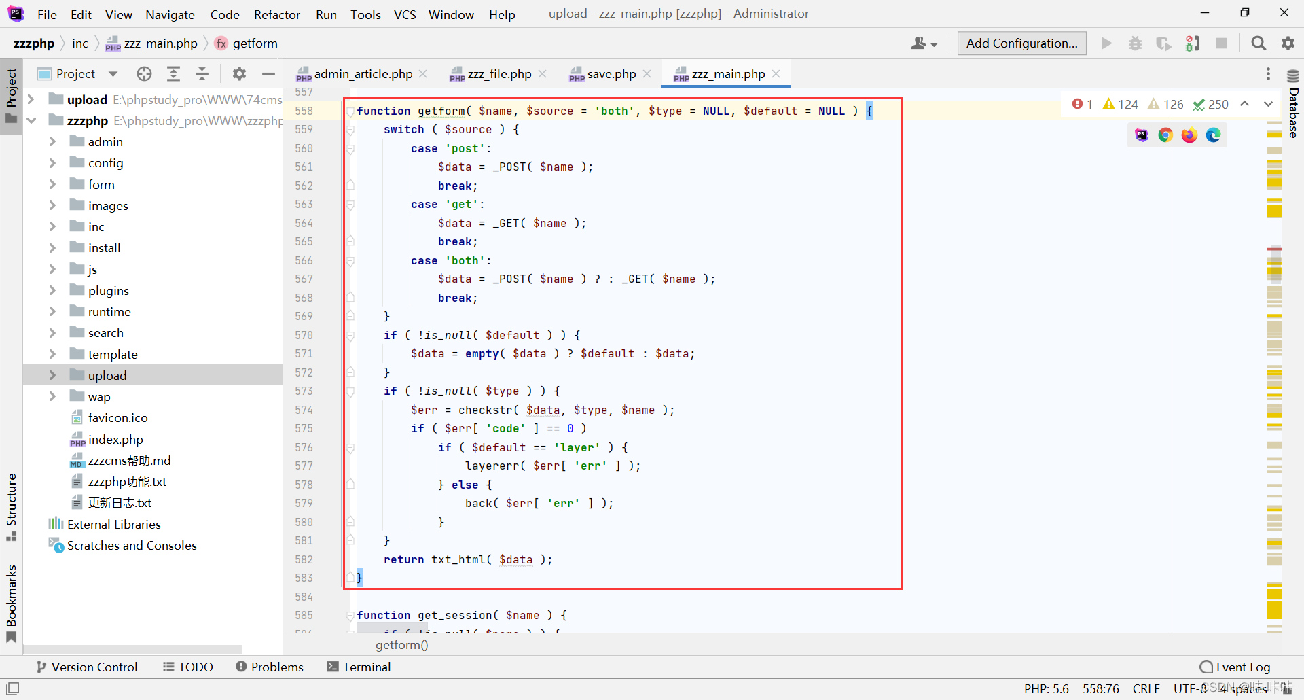The height and width of the screenshot is (700, 1304).
Task: Expand the wap folder
Action: tap(52, 396)
